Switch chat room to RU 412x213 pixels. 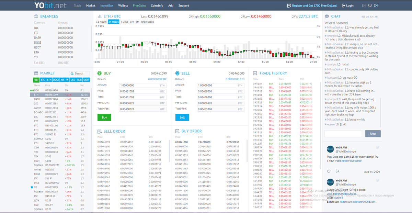[x=363, y=16]
